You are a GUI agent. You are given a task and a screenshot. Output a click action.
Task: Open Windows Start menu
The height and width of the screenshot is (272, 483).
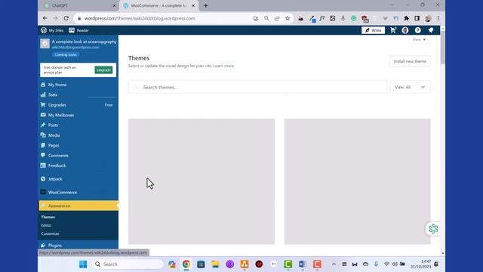pos(83,264)
